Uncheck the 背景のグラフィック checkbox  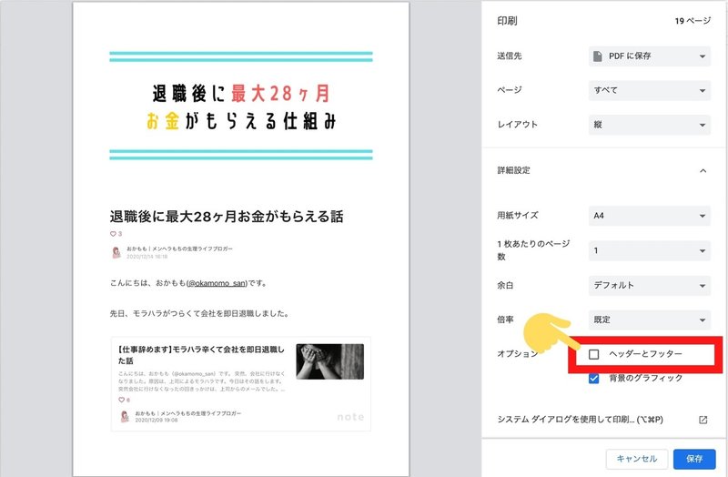(x=594, y=378)
